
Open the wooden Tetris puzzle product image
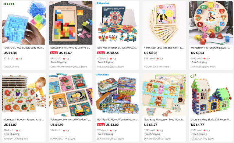[x=71, y=23]
